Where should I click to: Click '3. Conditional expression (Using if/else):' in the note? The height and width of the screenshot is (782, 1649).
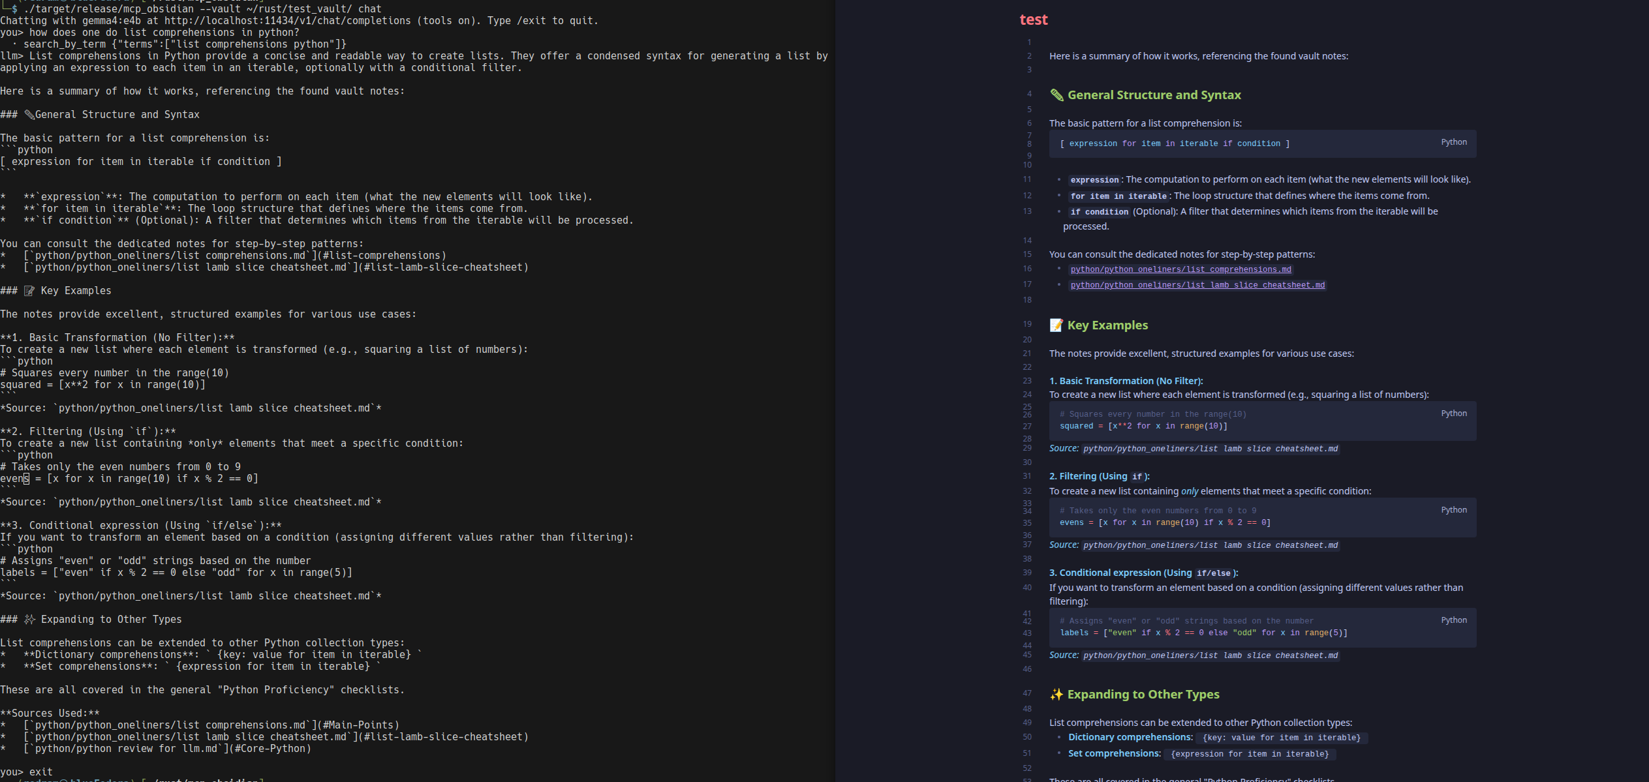pos(1143,573)
